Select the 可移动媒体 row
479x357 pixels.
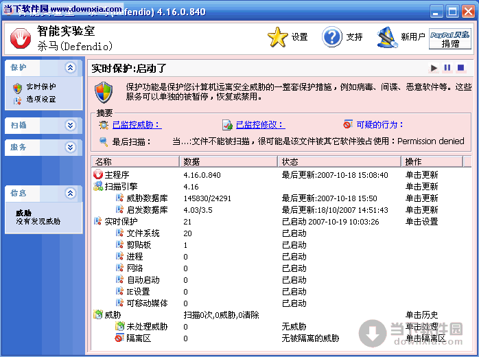[x=281, y=303]
